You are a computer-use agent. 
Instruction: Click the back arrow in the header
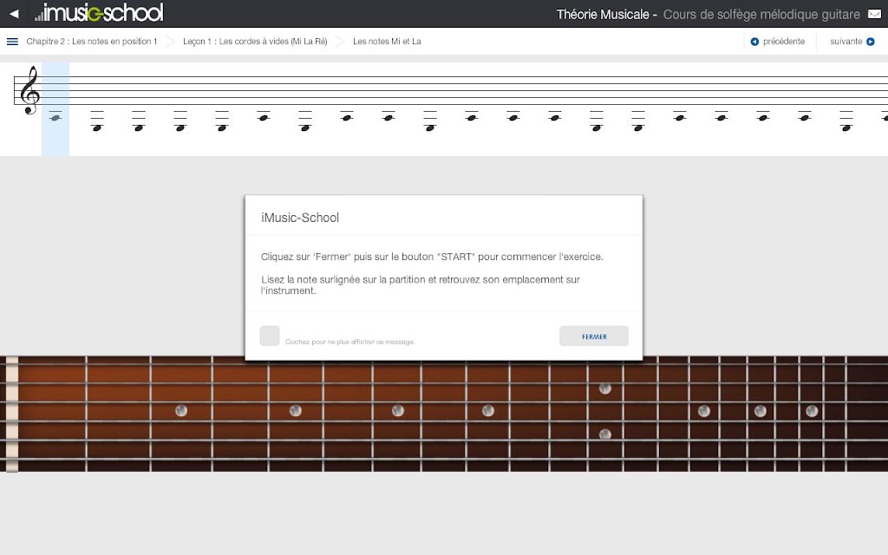click(x=14, y=14)
